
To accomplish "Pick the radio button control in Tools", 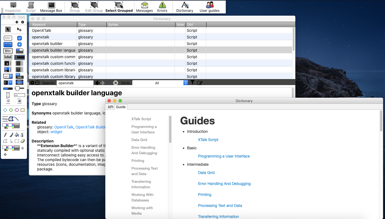I will (20, 44).
